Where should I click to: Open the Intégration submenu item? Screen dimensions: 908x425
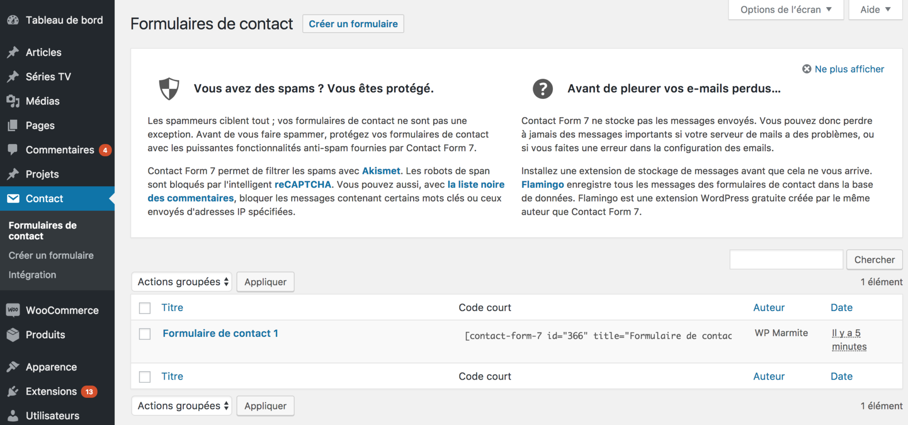(32, 274)
